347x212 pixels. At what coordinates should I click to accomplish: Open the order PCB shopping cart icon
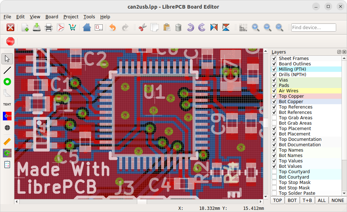[72, 27]
